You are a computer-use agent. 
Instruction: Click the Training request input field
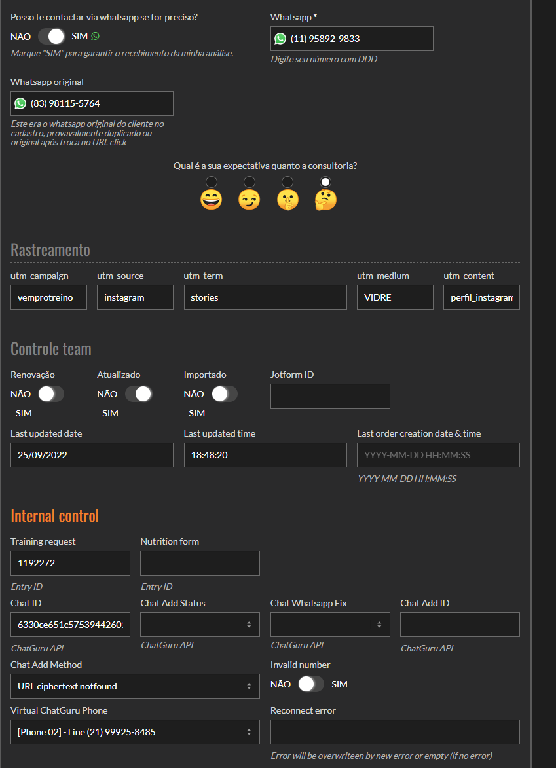click(x=71, y=563)
